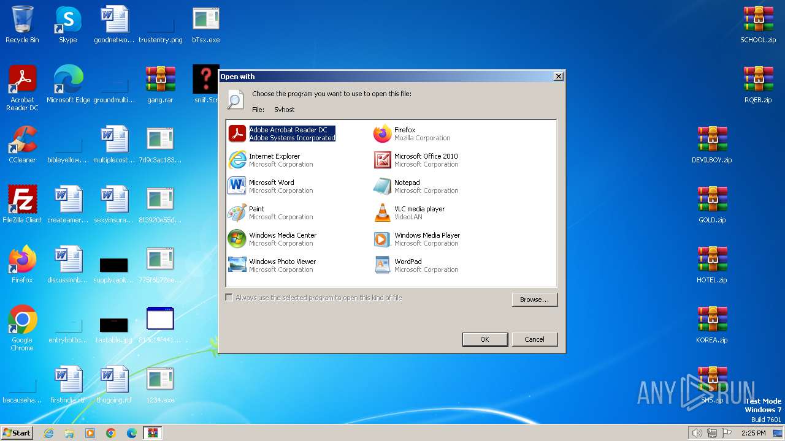Launch Chrome from taskbar
Screen dimensions: 785x441
[111, 433]
